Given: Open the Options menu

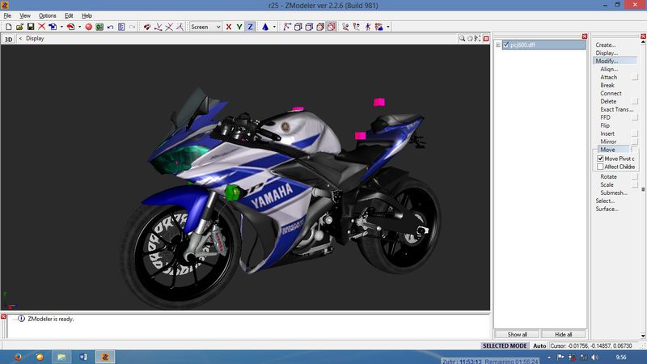Looking at the screenshot, I should click(48, 15).
